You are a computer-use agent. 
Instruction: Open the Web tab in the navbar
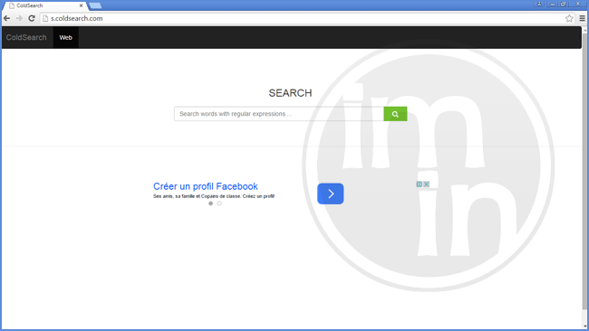(66, 37)
